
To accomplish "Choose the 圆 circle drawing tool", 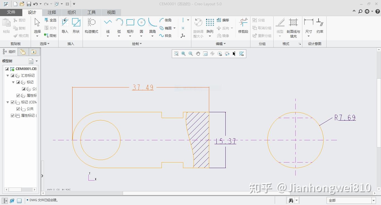I will coord(141,26).
